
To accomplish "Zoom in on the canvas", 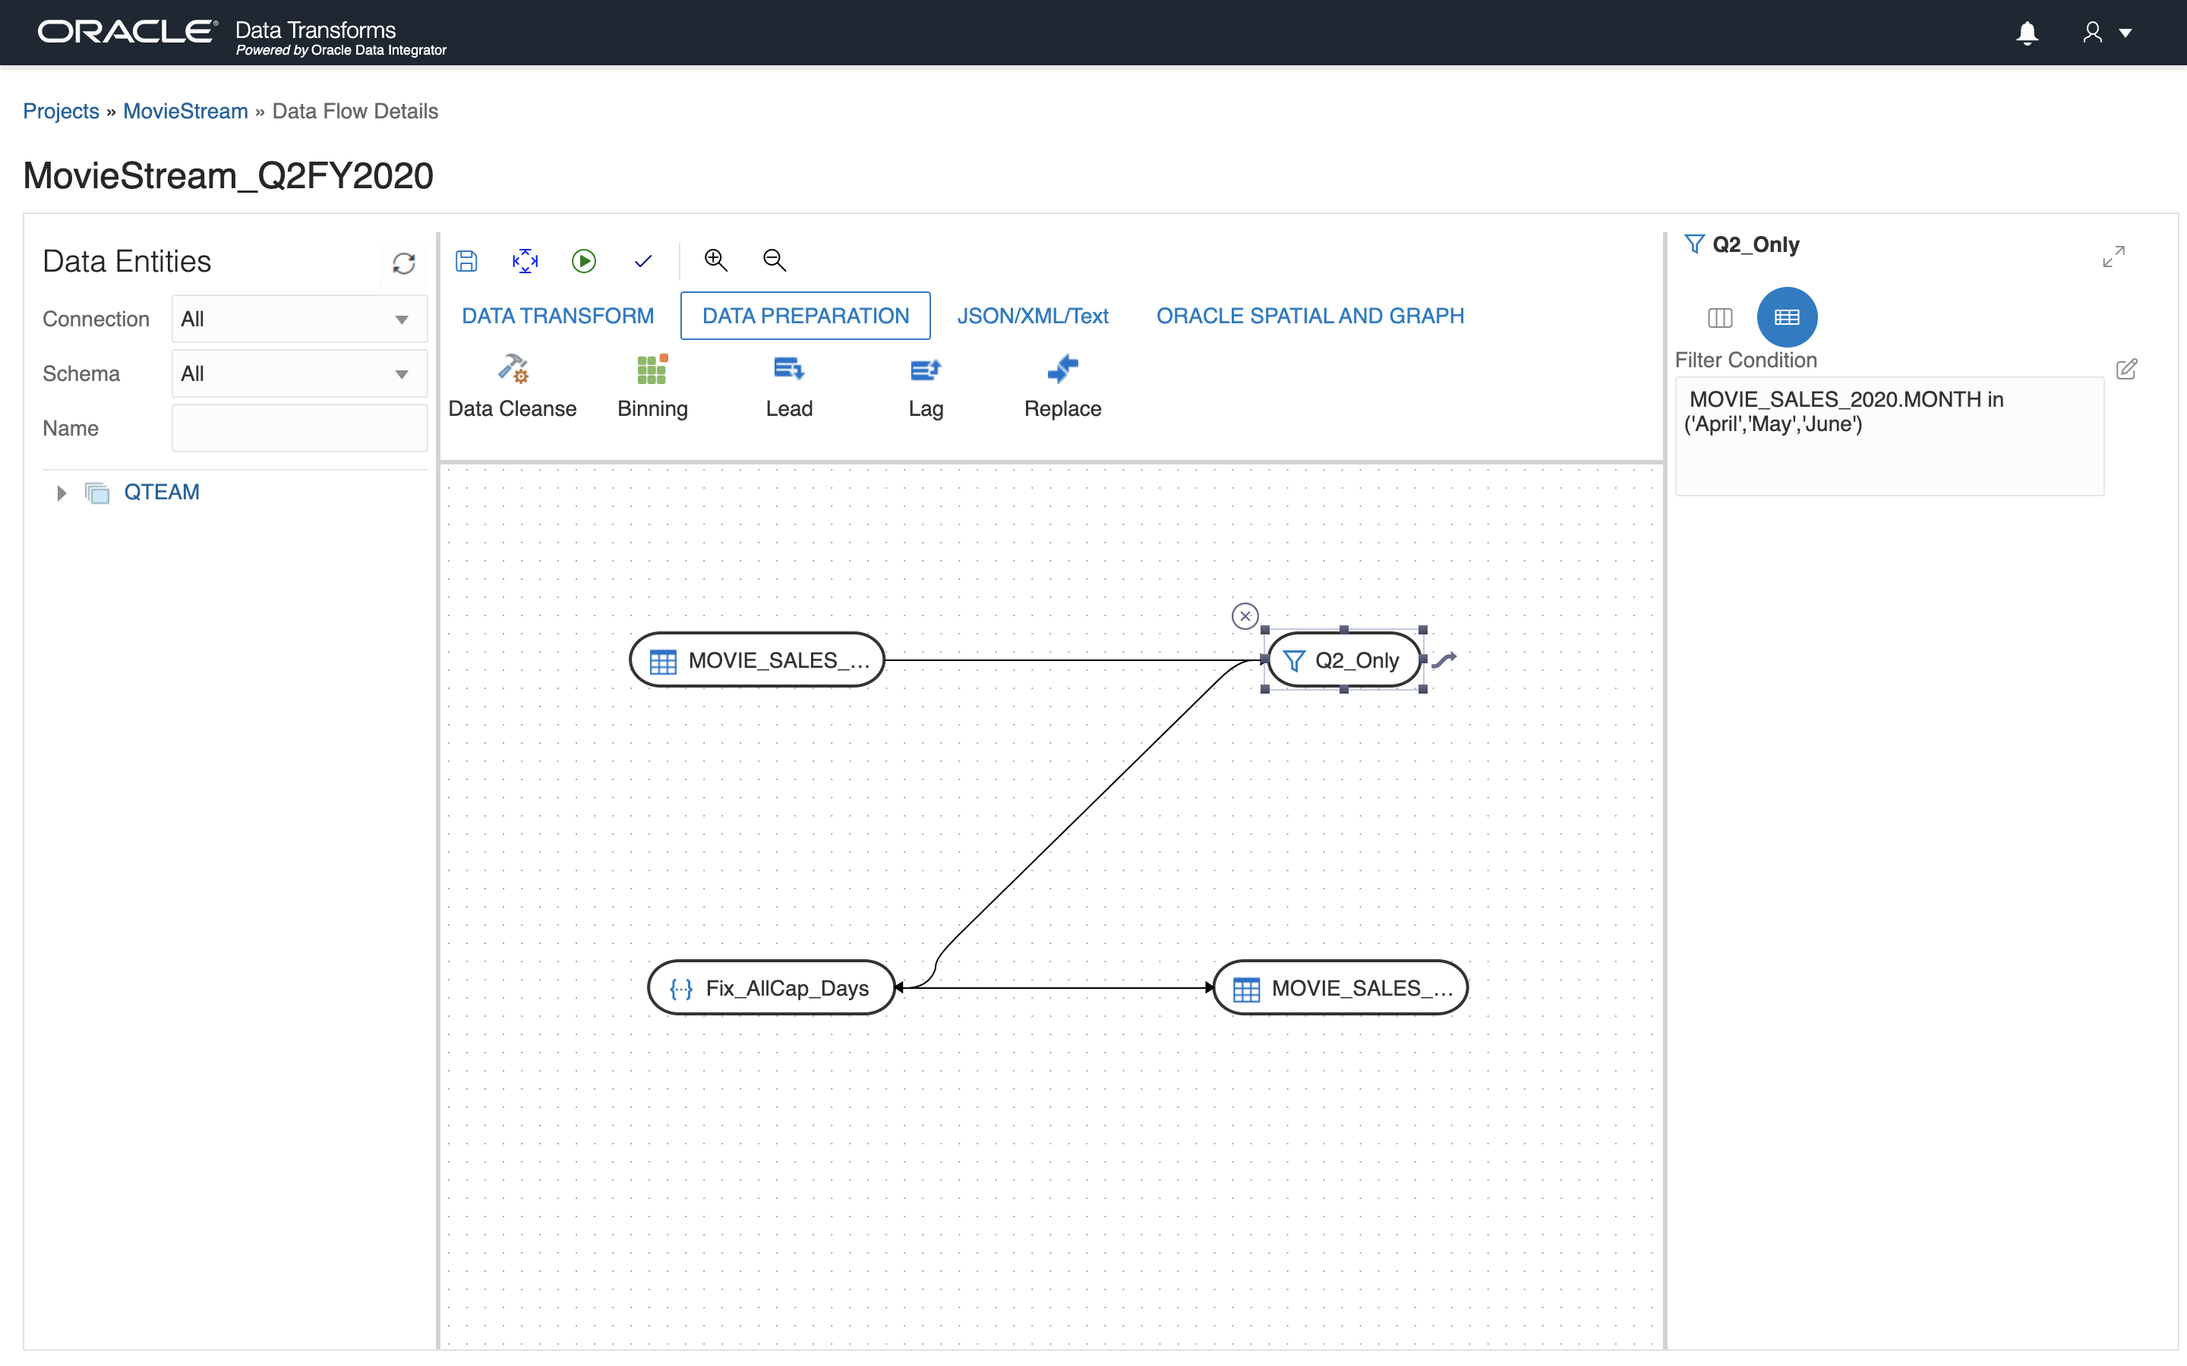I will [x=716, y=260].
